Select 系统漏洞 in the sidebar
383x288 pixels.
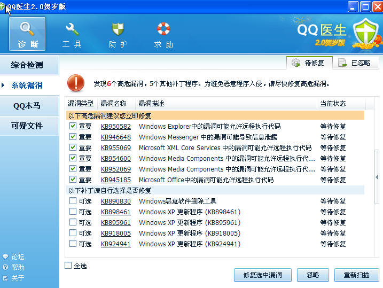tap(29, 85)
